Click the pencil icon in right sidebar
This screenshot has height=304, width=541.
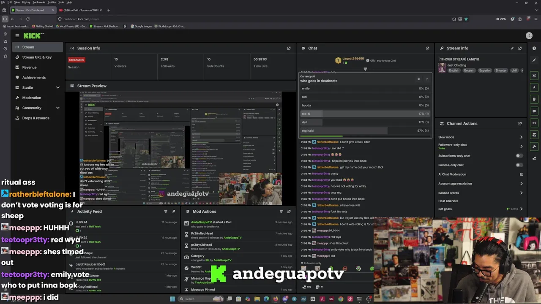tap(534, 60)
